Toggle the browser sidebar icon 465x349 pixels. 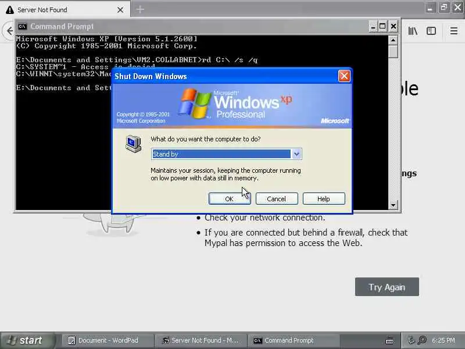(431, 31)
